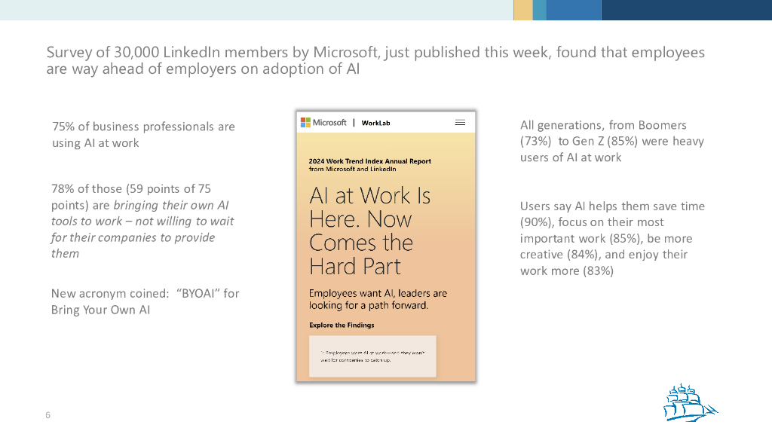This screenshot has height=434, width=772.
Task: Open the hamburger menu in WorkLab header
Action: (460, 122)
